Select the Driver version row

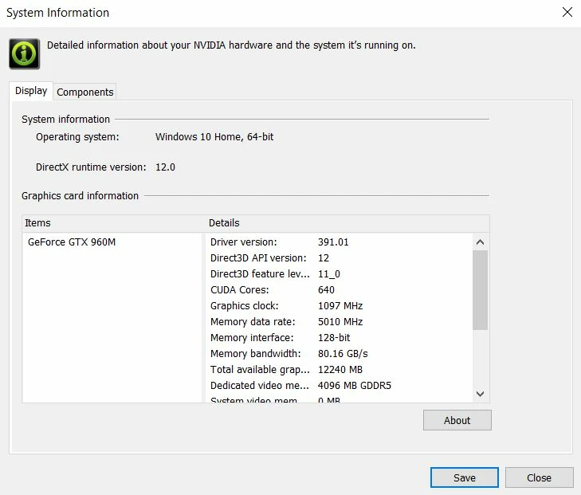click(339, 242)
